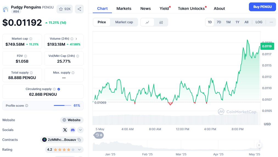Screen dimensions: 278x157
Task: Switch to candlestick chart icon
Action: click(x=161, y=22)
